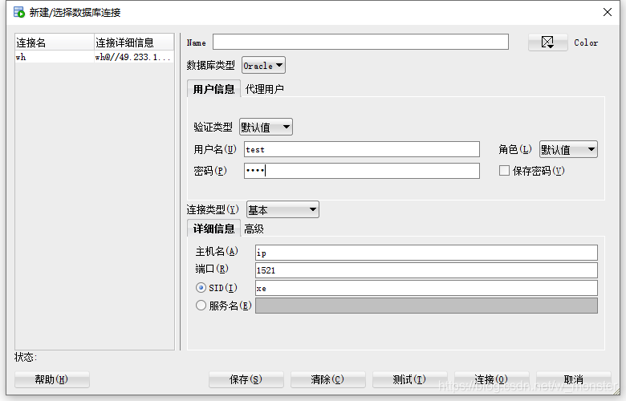Check the 保存密码 checkbox

(x=504, y=171)
